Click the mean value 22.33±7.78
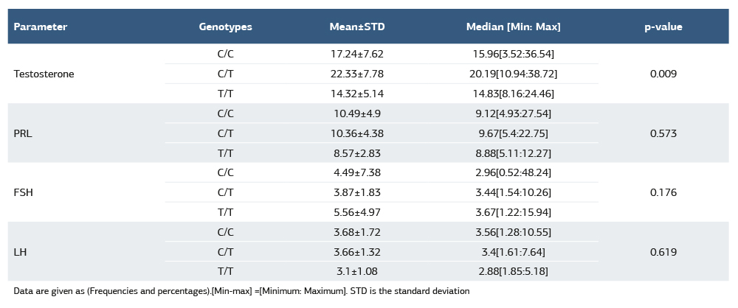 pyautogui.click(x=356, y=74)
